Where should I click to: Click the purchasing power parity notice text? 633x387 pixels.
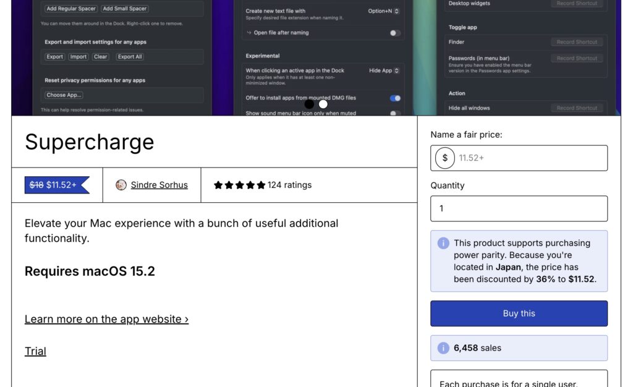[525, 261]
